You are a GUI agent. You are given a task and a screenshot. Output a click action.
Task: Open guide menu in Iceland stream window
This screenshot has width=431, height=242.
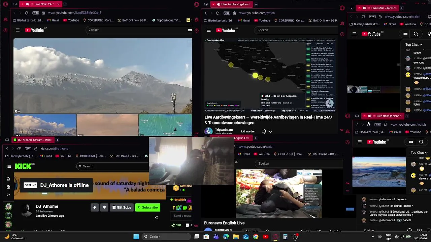tap(360, 142)
